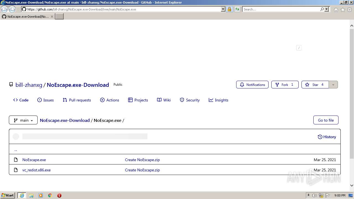
Task: Open the Code tab
Action: click(21, 100)
